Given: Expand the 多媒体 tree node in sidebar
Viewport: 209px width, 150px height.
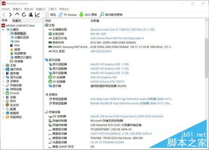Looking at the screenshot, I should point(3,81).
